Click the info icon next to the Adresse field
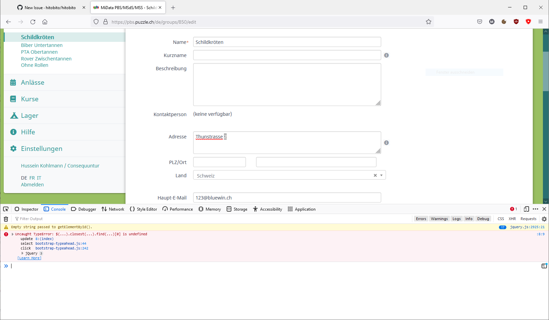This screenshot has width=549, height=320. [x=386, y=142]
